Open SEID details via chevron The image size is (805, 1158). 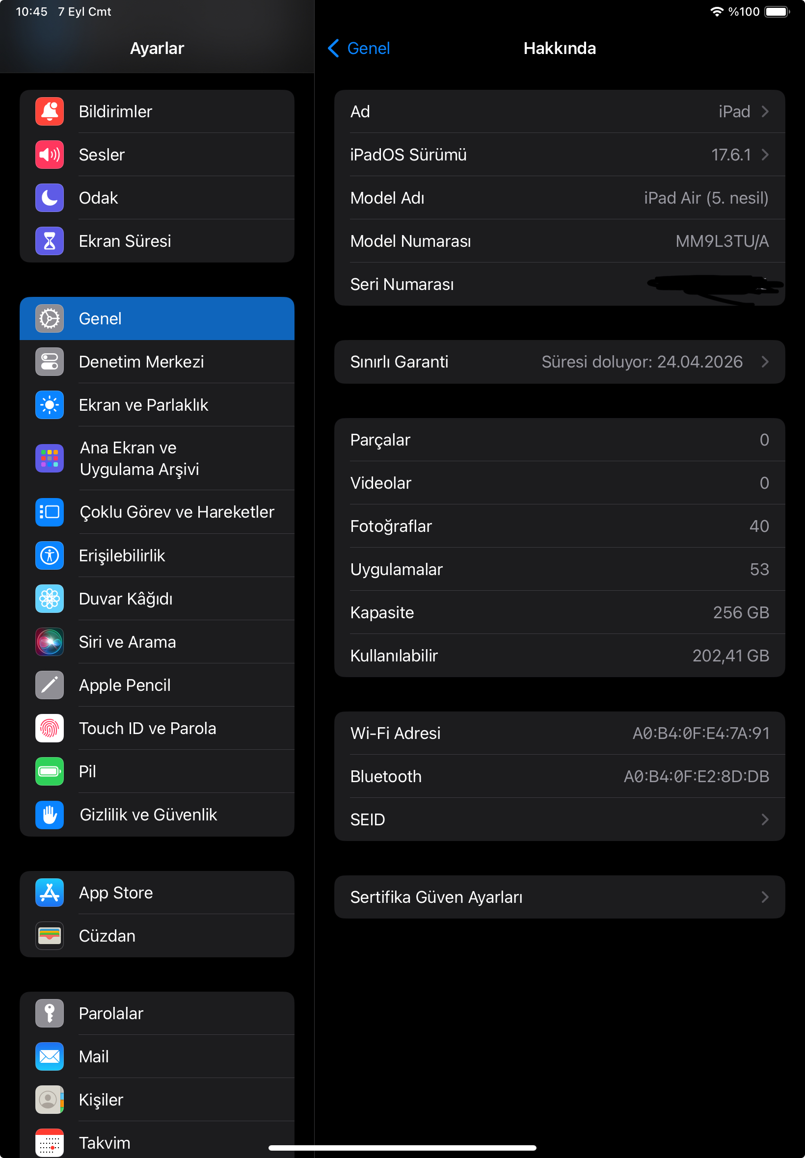point(765,819)
